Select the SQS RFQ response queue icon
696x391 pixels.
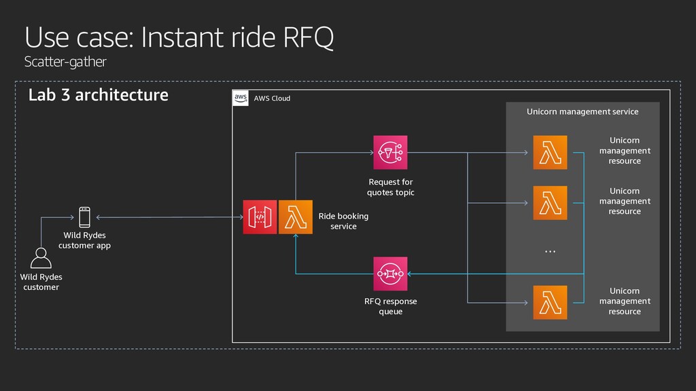391,274
